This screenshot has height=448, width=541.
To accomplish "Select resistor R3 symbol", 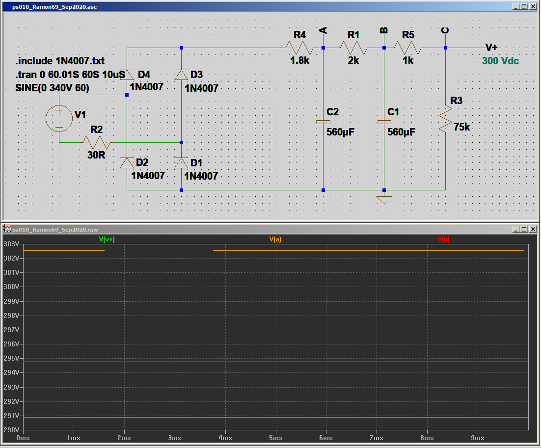I will point(445,119).
